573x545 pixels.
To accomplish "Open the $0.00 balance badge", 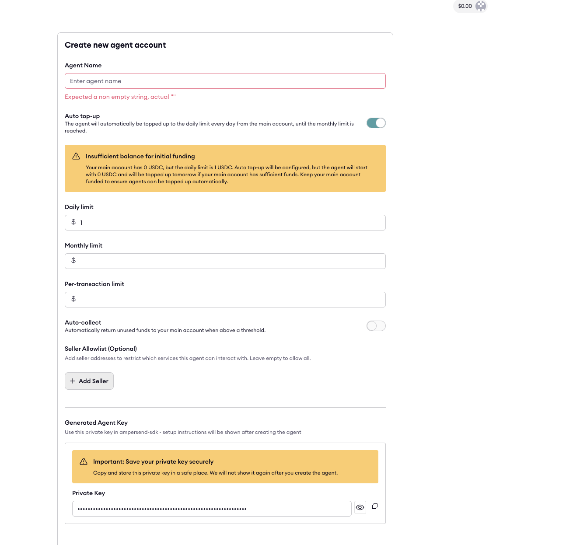I will tap(464, 6).
